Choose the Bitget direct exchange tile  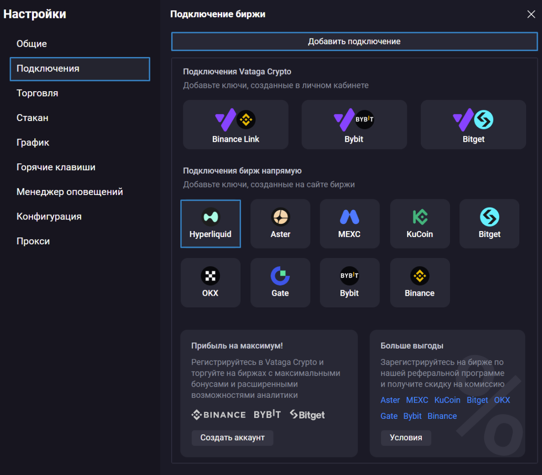point(489,224)
